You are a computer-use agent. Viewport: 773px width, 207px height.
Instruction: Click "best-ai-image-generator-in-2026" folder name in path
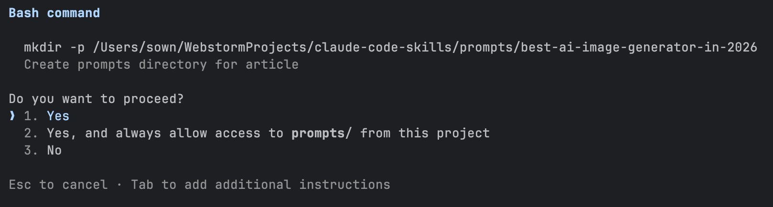639,48
